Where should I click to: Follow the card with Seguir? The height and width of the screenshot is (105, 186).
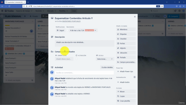point(60,30)
